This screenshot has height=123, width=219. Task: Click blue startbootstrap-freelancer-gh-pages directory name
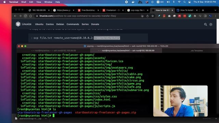point(44,112)
